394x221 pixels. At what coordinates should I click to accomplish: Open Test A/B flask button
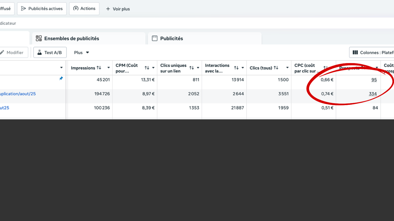click(x=50, y=52)
